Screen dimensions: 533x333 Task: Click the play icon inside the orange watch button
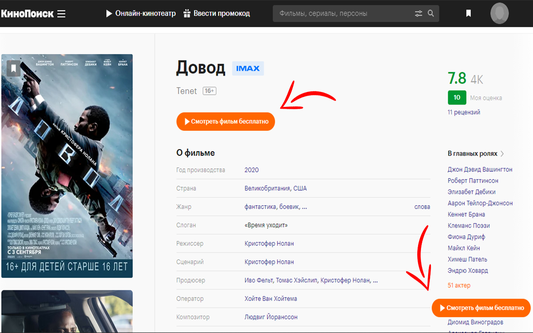(188, 122)
